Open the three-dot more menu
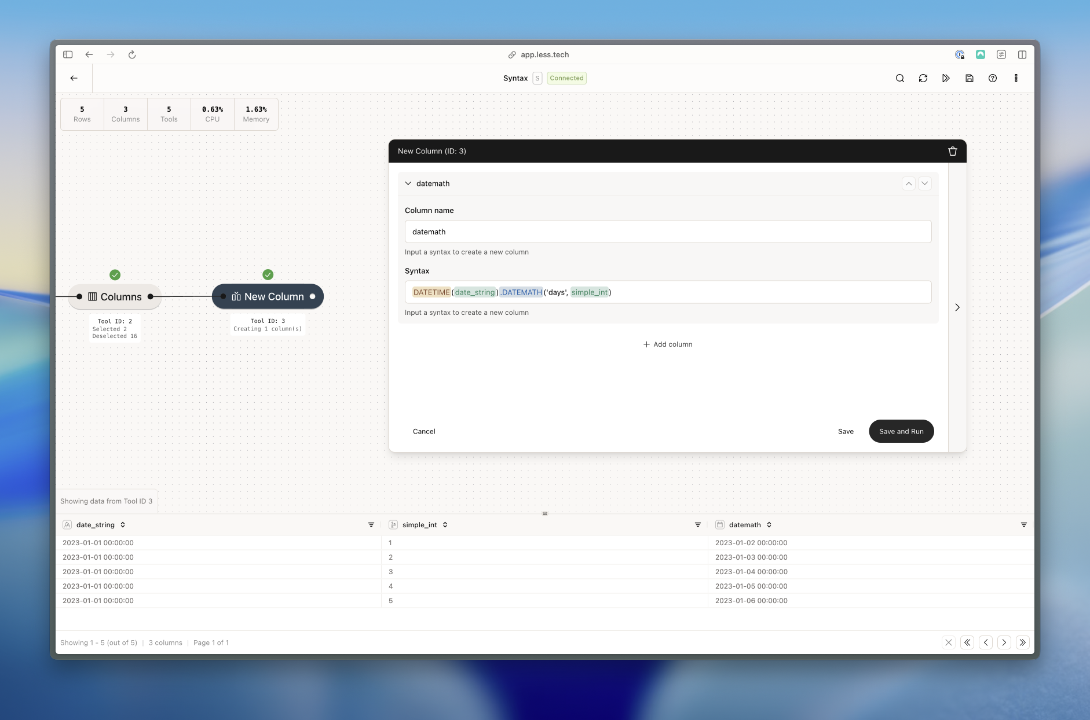The image size is (1090, 720). [x=1016, y=78]
